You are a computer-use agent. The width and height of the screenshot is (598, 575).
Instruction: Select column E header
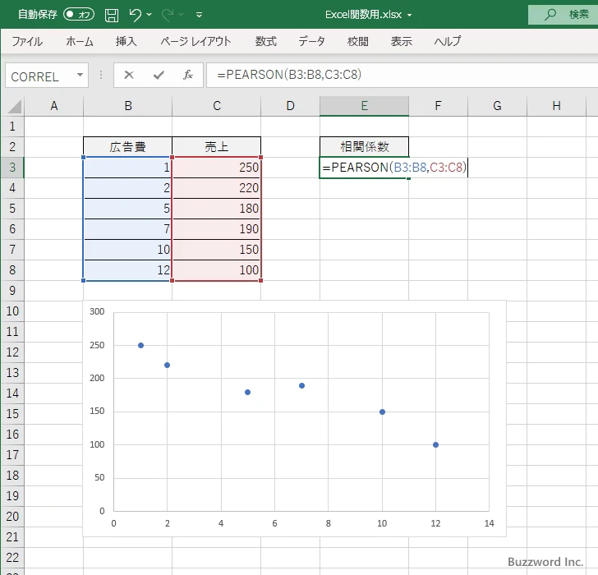364,105
